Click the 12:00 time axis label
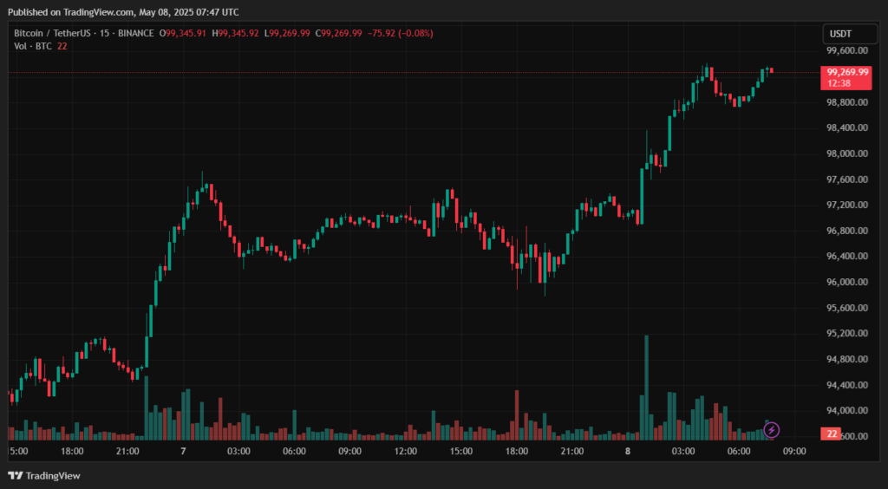Screen dimensions: 888x489 tap(405, 452)
